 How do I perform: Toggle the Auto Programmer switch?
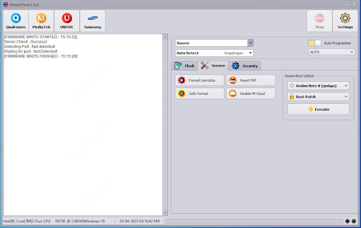(315, 43)
